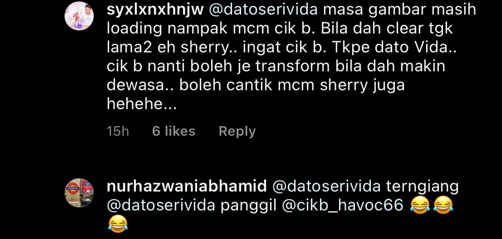The height and width of the screenshot is (239, 502).
Task: Click second laughing emoji after @cikb_havoc66
Action: coord(443,206)
